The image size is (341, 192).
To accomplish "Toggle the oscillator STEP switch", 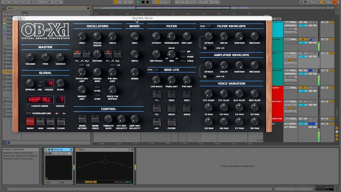I will coord(97,95).
